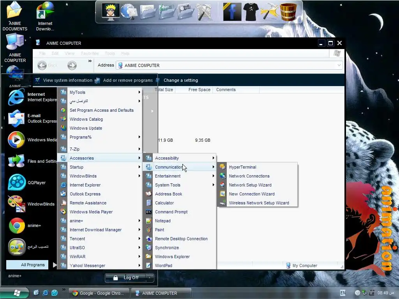The height and width of the screenshot is (299, 399).
Task: Click the Windows Explorer icon
Action: (148, 257)
